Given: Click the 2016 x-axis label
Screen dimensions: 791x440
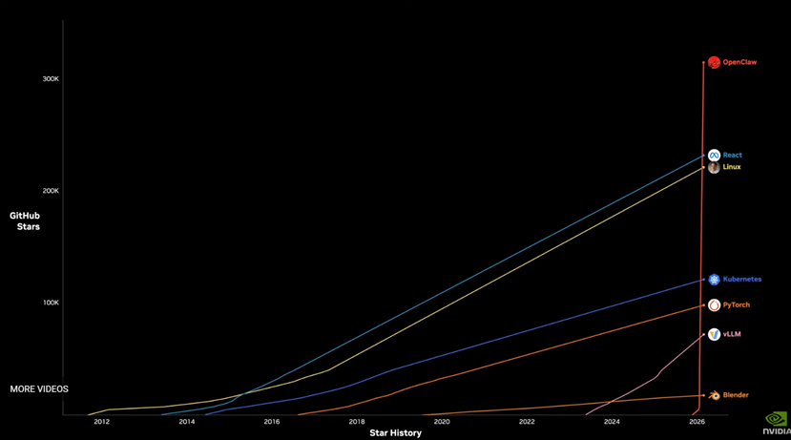Looking at the screenshot, I should [x=271, y=422].
